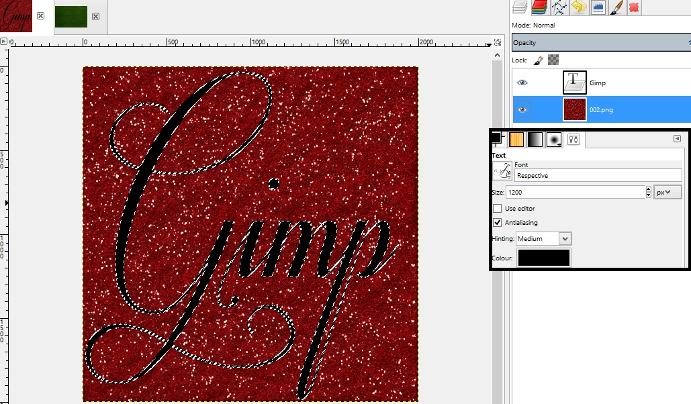This screenshot has height=404, width=691.
Task: Switch to the Gimp red image tab
Action: tap(16, 16)
